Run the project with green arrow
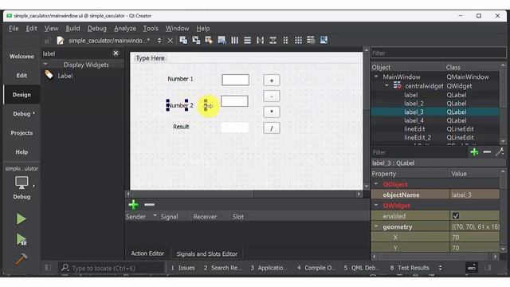The width and height of the screenshot is (510, 287). [x=22, y=218]
